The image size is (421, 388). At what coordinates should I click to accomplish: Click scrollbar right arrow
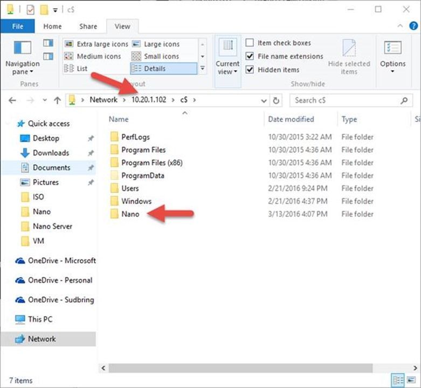tap(415, 368)
